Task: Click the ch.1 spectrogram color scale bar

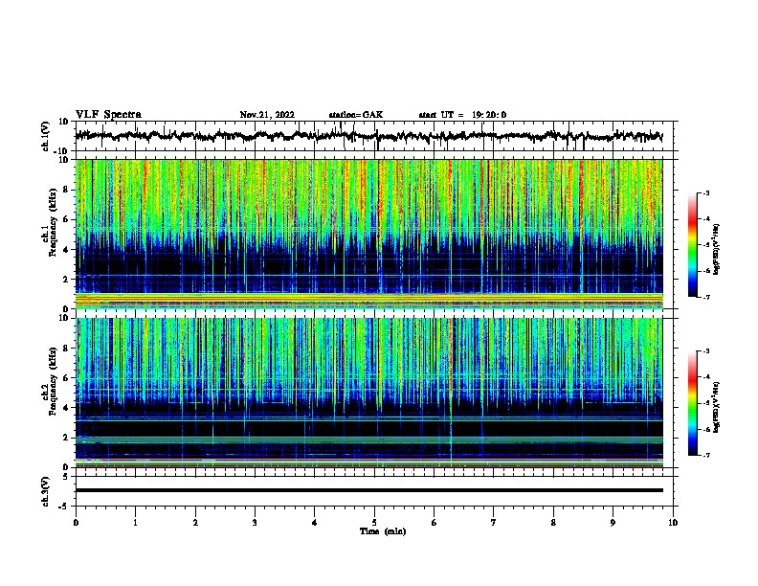Action: 692,245
